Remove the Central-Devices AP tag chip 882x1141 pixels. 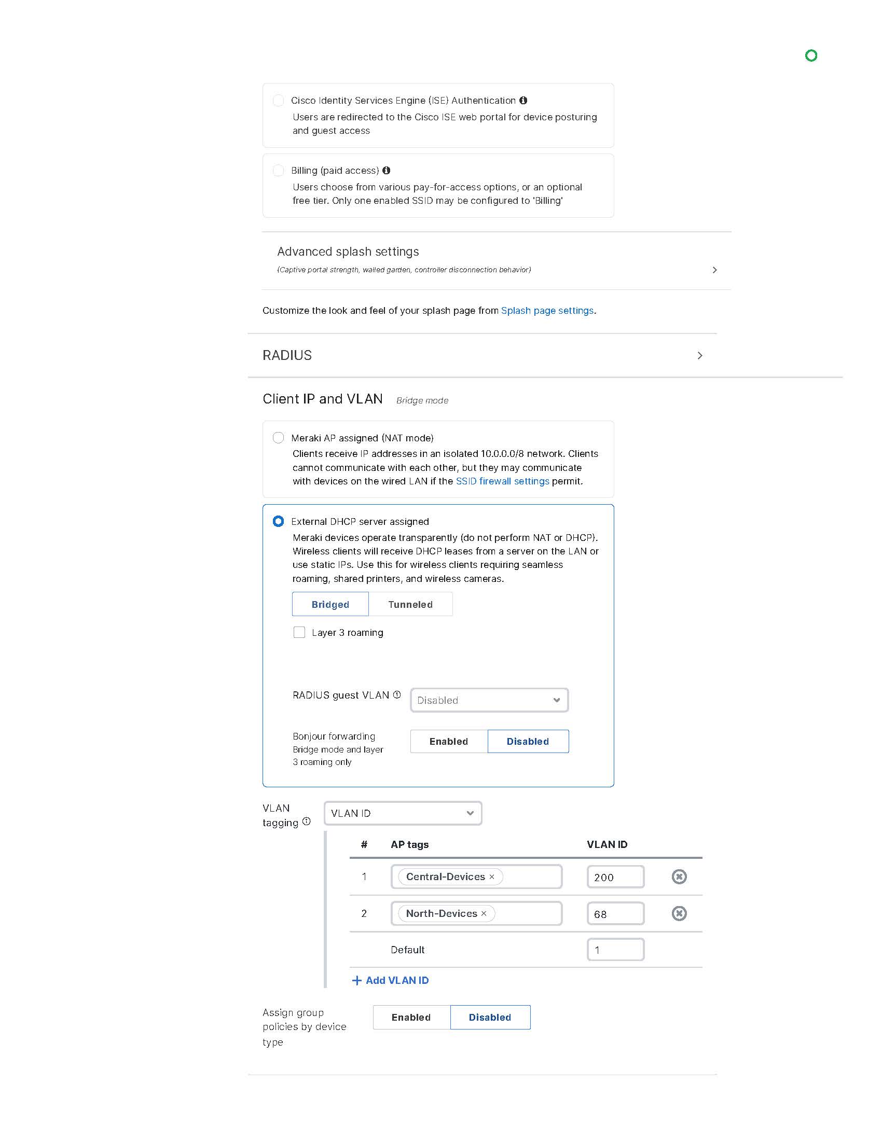pos(491,876)
